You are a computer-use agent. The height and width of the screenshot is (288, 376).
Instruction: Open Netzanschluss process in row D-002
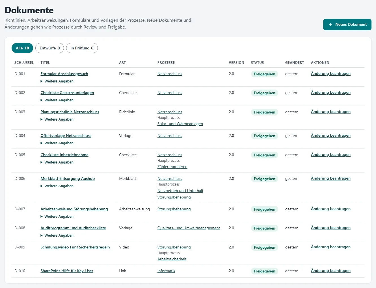point(170,93)
